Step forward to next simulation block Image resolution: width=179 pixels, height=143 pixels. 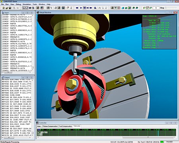88,8
